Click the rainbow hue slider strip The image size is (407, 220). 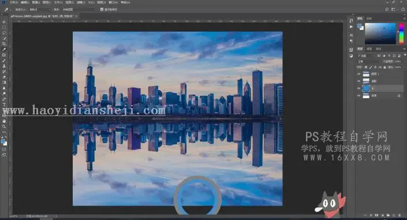[x=402, y=33]
